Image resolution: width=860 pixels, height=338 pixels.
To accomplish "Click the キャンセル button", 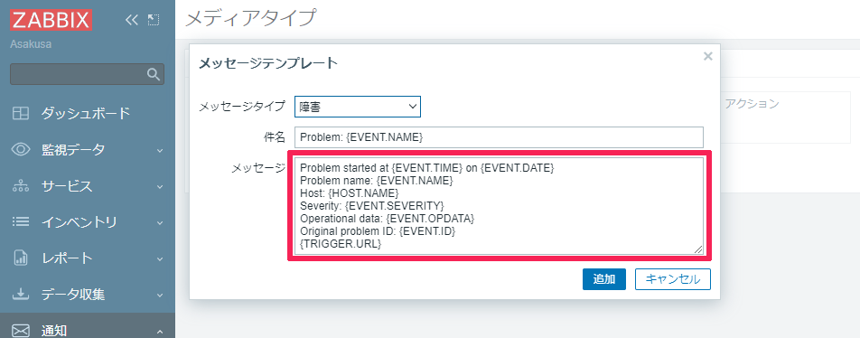I will [673, 278].
